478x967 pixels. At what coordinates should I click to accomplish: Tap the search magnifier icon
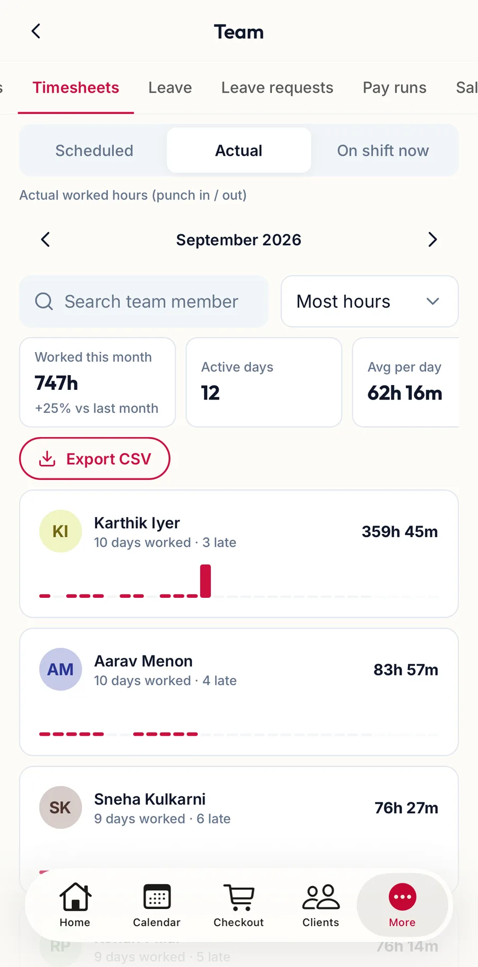click(44, 302)
